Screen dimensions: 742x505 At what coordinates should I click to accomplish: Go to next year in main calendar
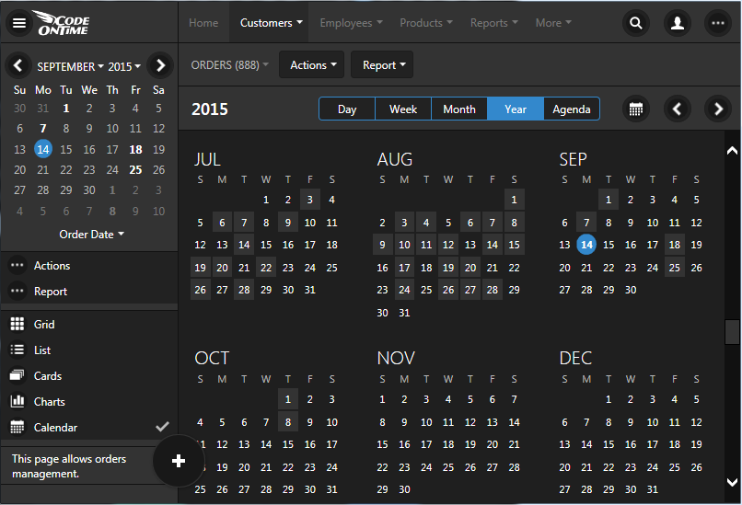(x=718, y=109)
